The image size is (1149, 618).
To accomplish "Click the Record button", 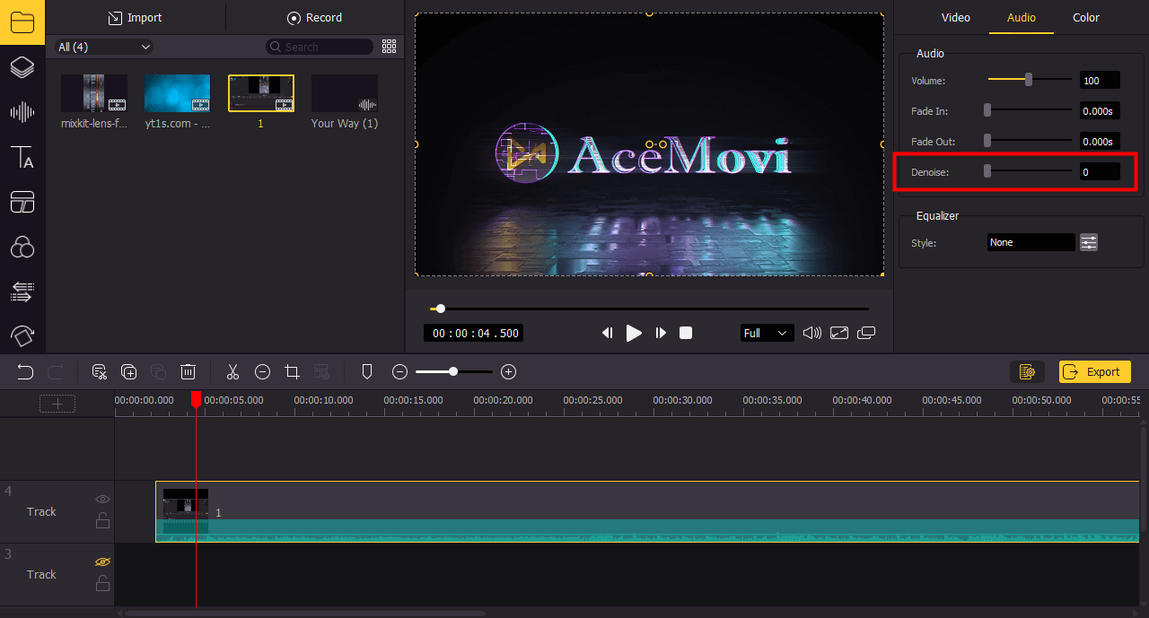I will click(x=314, y=17).
